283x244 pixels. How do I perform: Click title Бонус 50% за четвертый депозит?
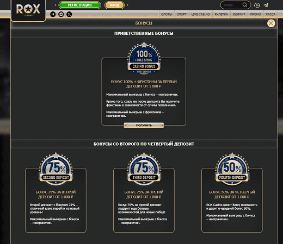[232, 195]
